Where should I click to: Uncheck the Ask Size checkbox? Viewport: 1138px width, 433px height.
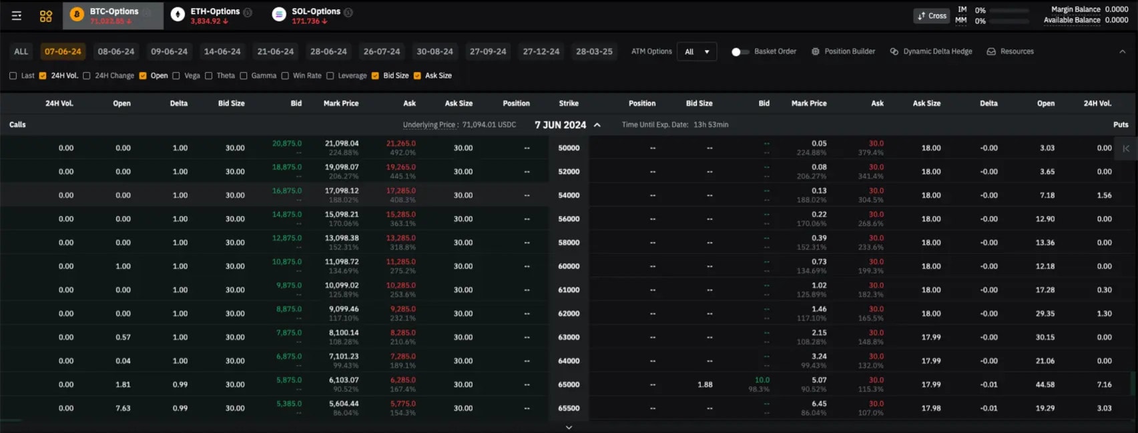tap(417, 76)
